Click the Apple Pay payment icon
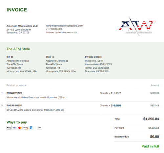Viewport: 164px width, 153px height. click(9, 128)
